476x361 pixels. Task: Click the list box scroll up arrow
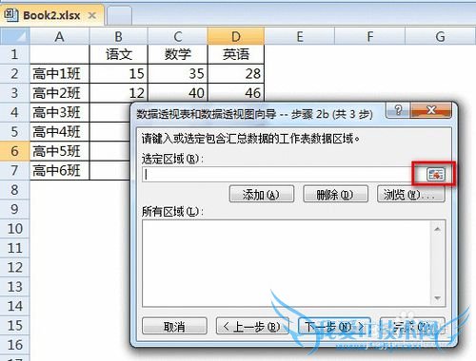point(437,229)
